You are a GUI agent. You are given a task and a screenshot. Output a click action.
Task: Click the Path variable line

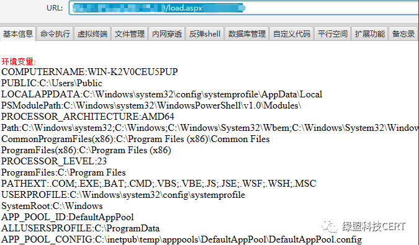pos(210,128)
